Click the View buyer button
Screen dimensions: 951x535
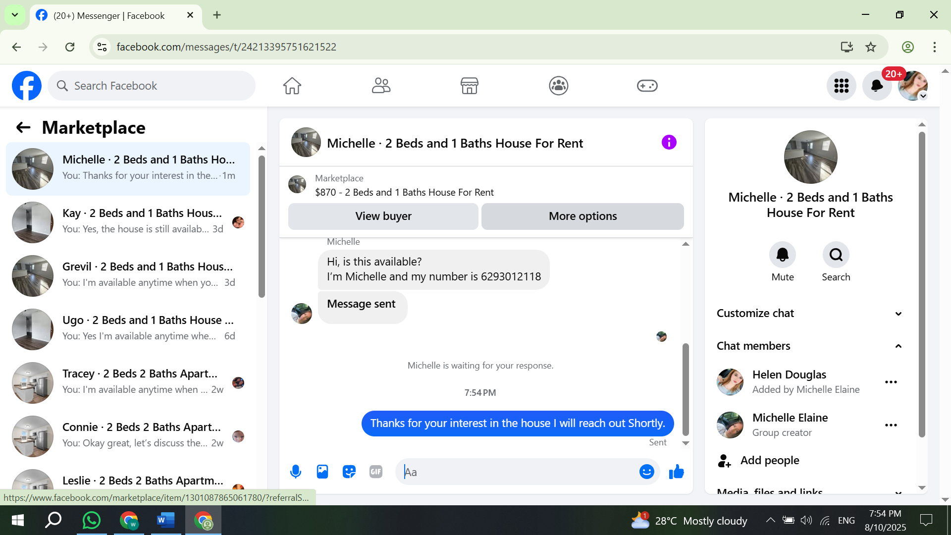click(383, 216)
